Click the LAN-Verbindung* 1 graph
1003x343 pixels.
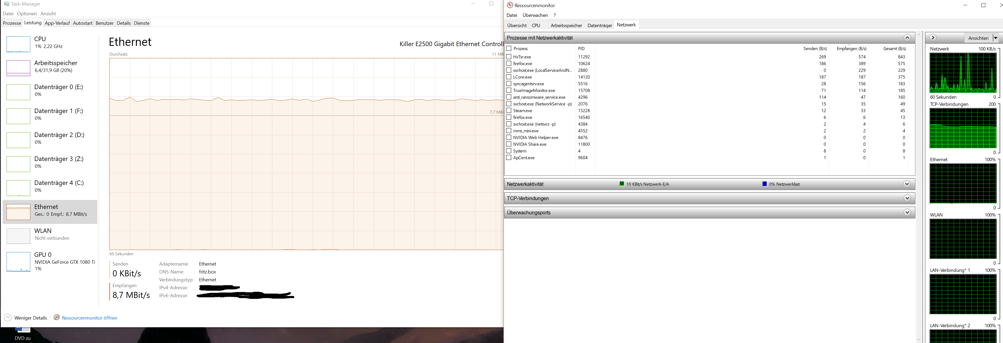[x=963, y=294]
